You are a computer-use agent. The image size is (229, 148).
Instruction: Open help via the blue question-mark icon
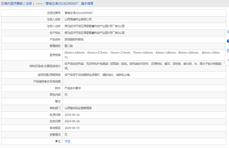[228, 41]
